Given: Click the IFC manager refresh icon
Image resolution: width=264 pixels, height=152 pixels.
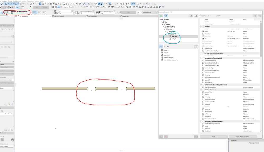Looking at the screenshot, I should 161,16.
